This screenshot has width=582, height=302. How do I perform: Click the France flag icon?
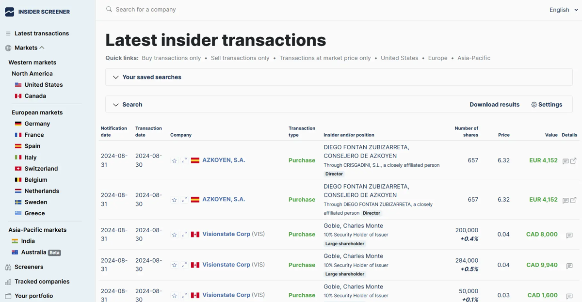point(18,135)
